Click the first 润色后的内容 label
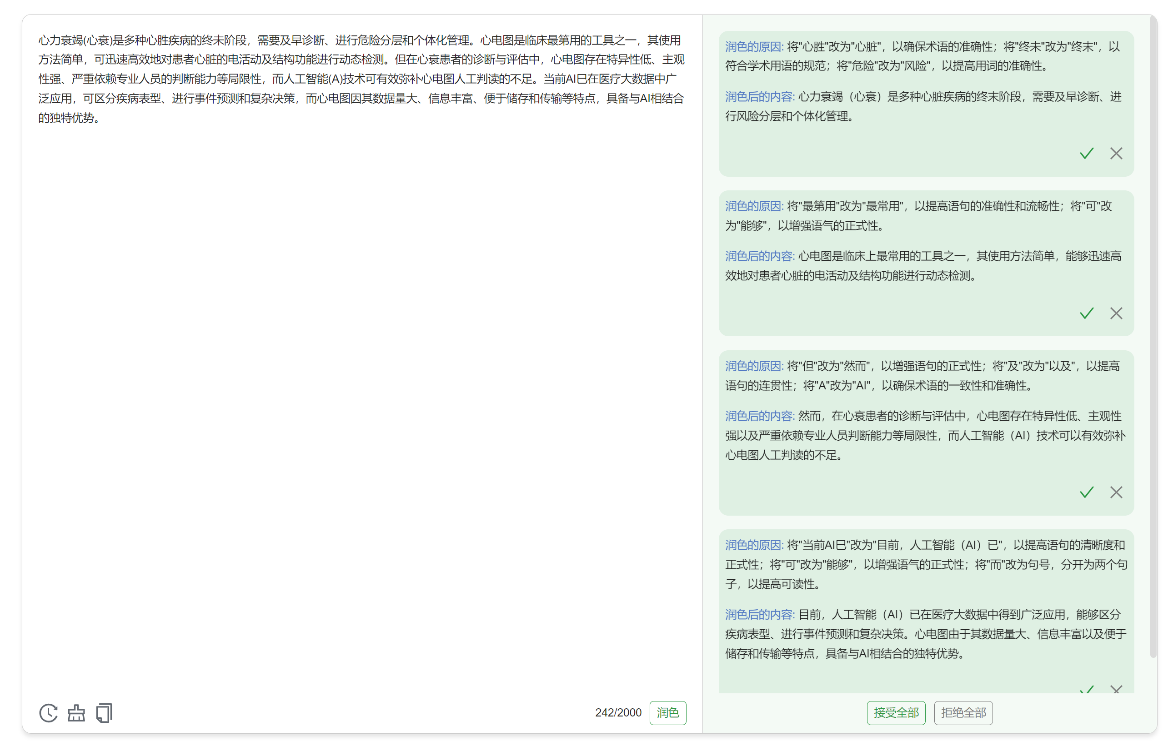The width and height of the screenshot is (1168, 746). (760, 96)
